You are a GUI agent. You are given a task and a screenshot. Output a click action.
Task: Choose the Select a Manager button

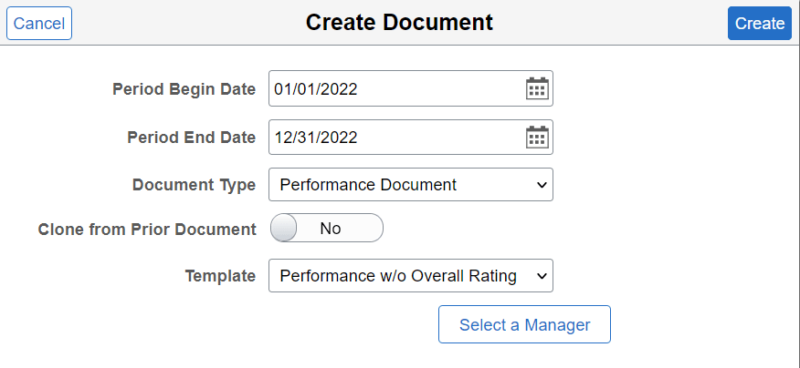[x=524, y=324]
